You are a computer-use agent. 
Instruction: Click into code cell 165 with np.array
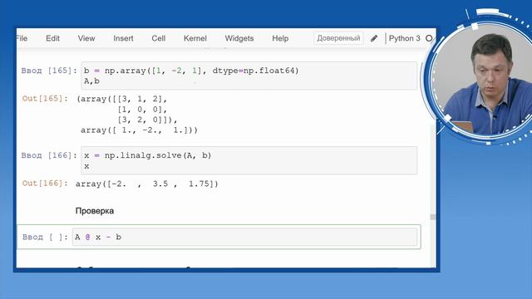(x=249, y=76)
